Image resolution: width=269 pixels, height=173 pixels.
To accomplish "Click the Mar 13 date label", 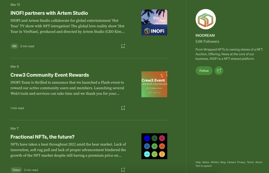I will (15, 5).
